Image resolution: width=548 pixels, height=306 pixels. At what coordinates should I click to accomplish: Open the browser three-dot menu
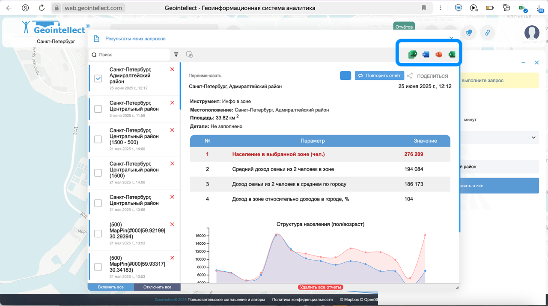[x=440, y=8]
